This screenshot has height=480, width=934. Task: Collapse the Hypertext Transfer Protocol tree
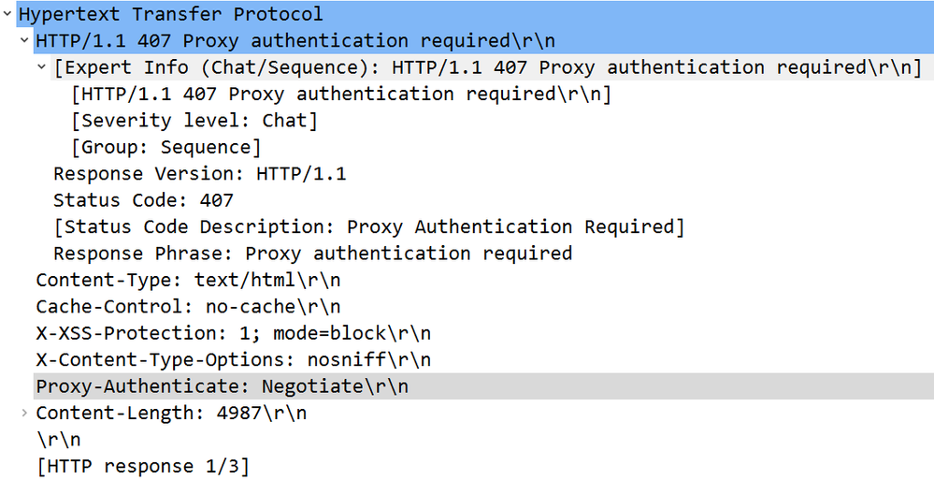(7, 14)
